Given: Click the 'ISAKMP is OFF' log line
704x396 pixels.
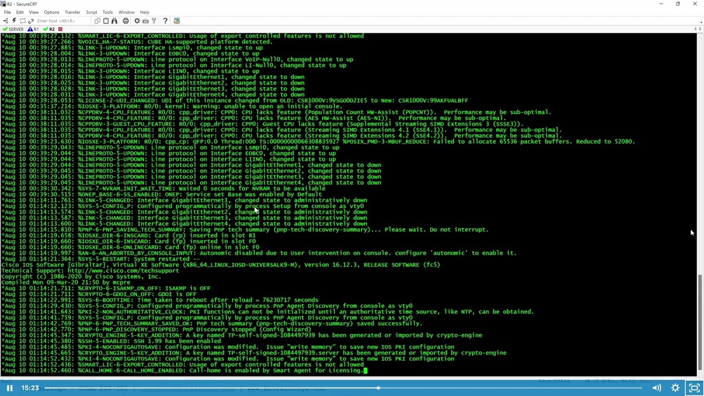Looking at the screenshot, I should click(x=106, y=288).
